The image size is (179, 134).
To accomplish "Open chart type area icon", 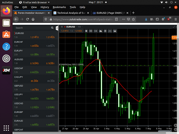I will point(101,31).
